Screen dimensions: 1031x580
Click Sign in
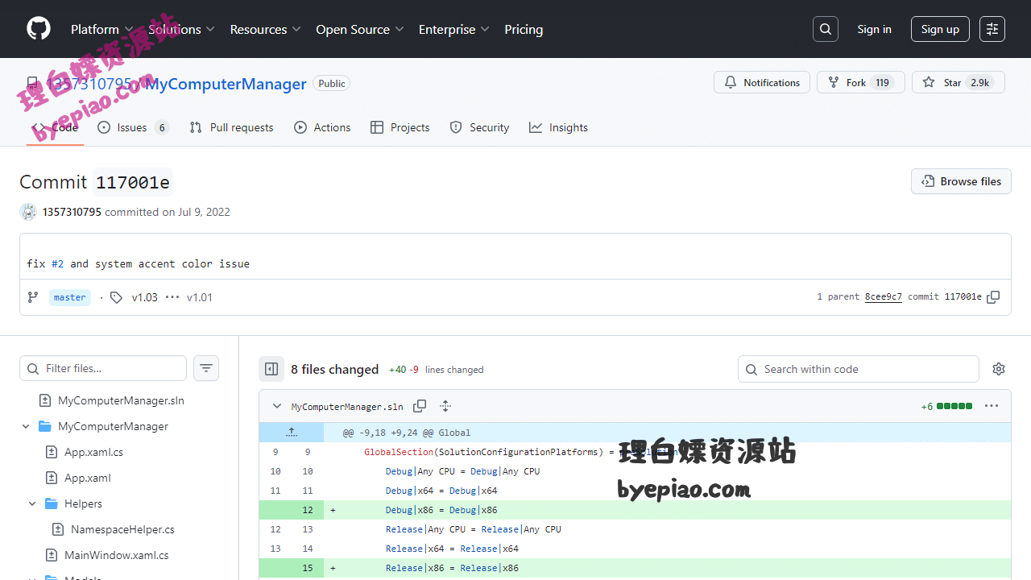click(874, 29)
